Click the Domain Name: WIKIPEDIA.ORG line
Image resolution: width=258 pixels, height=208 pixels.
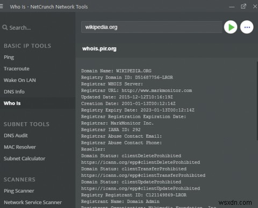[x=116, y=71]
